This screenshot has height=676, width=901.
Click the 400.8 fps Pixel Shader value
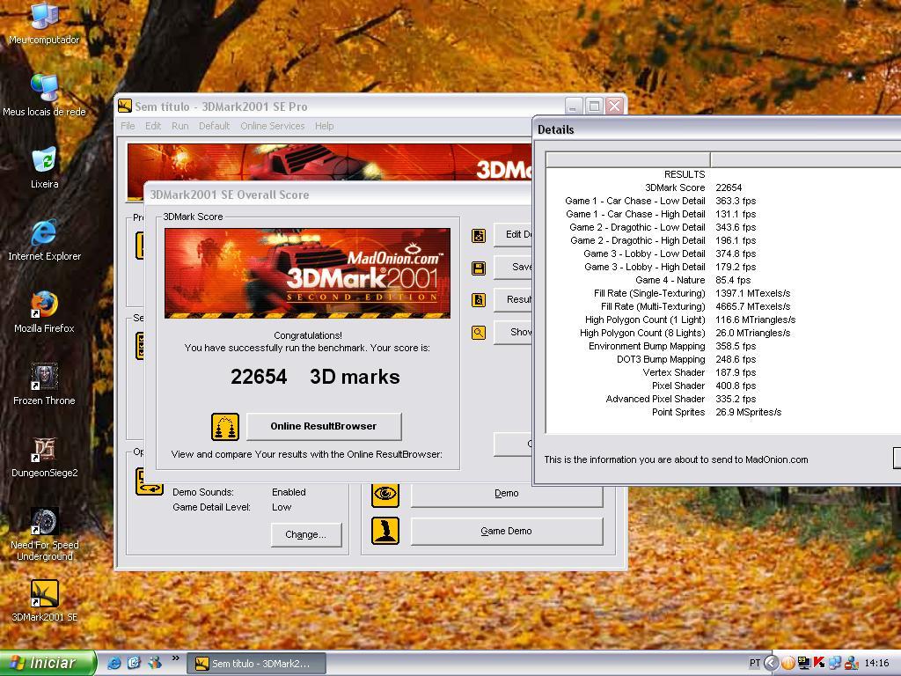click(x=736, y=386)
